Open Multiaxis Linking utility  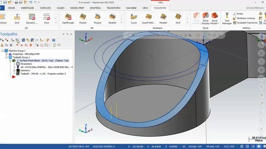point(244,18)
